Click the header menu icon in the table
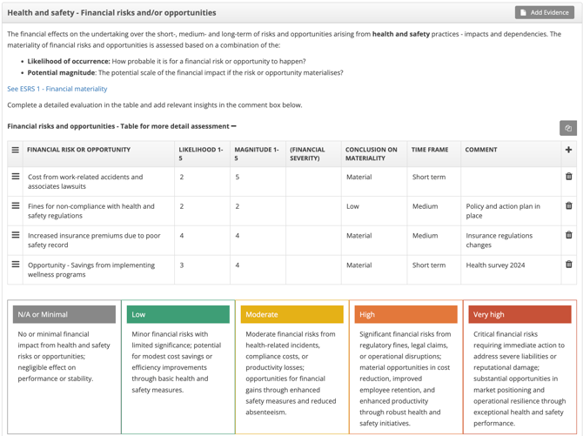This screenshot has width=583, height=436. pyautogui.click(x=15, y=150)
